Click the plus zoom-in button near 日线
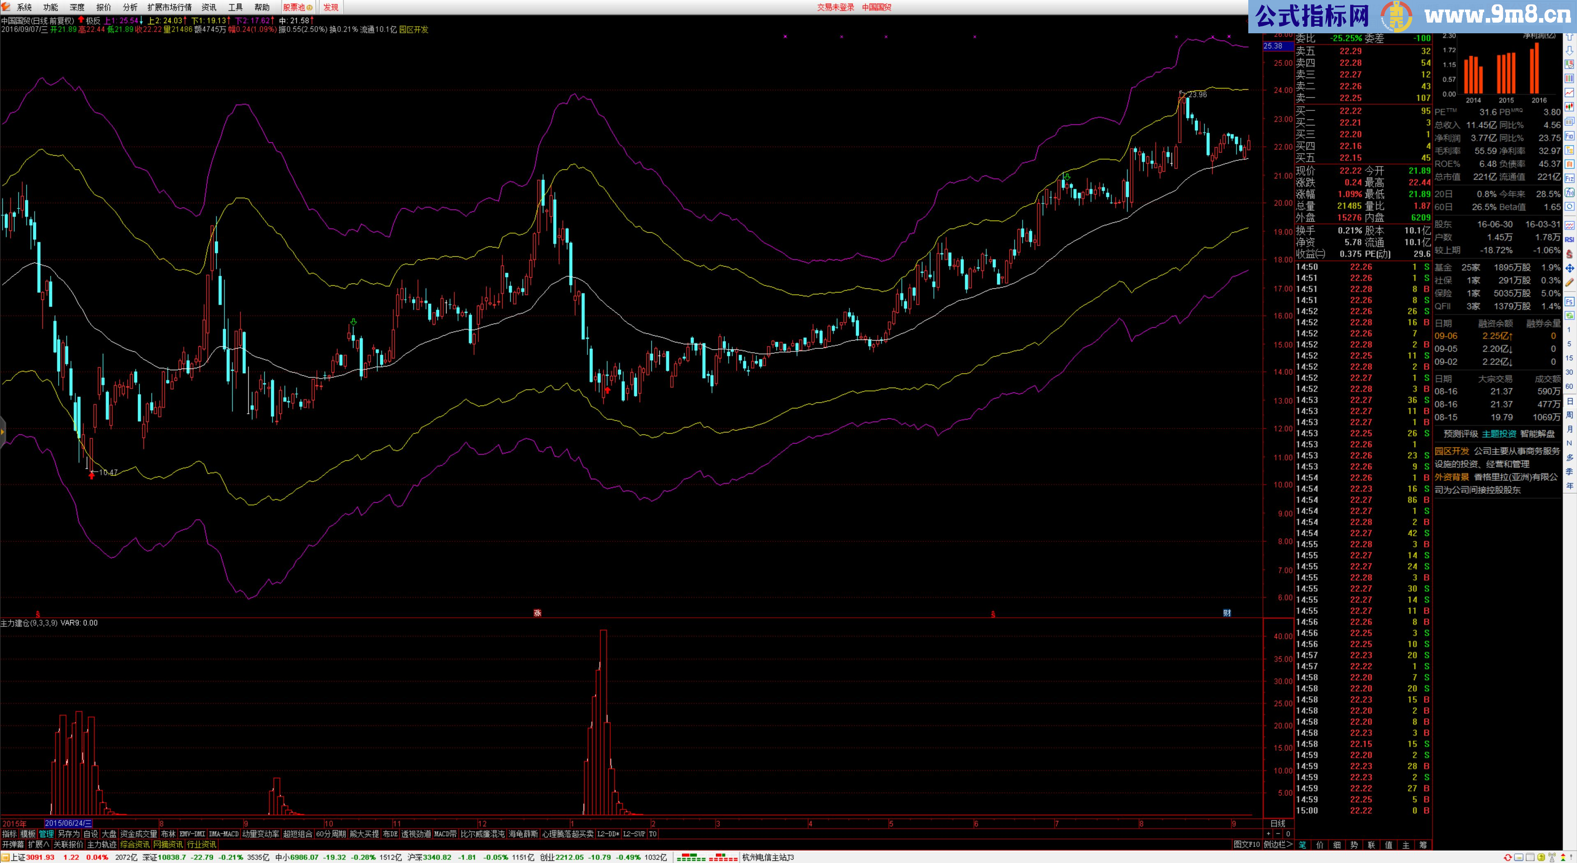 (x=1268, y=833)
